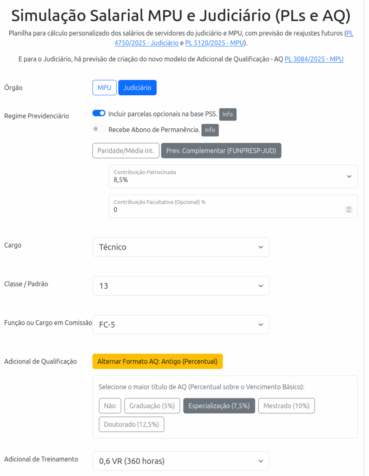
Task: Select the Judiciário órgão button
Action: [x=137, y=87]
